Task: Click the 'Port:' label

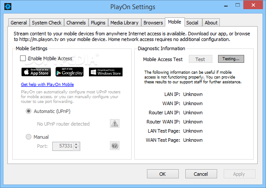Action: click(x=42, y=146)
